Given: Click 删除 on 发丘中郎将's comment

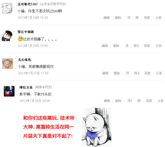Looking at the screenshot, I should 116,46.
